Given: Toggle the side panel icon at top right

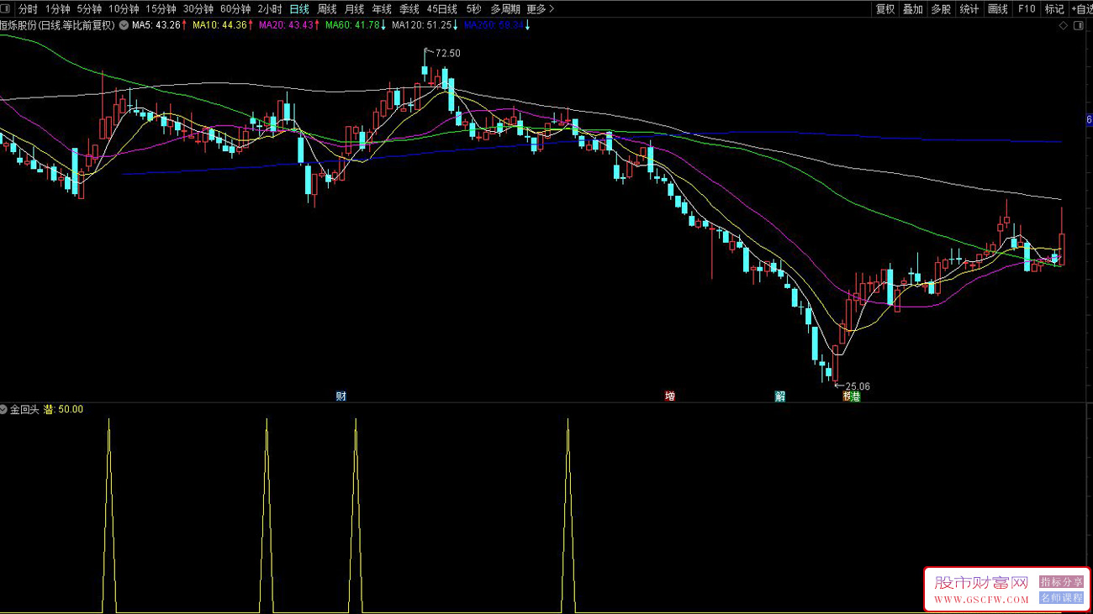Looking at the screenshot, I should [1080, 26].
